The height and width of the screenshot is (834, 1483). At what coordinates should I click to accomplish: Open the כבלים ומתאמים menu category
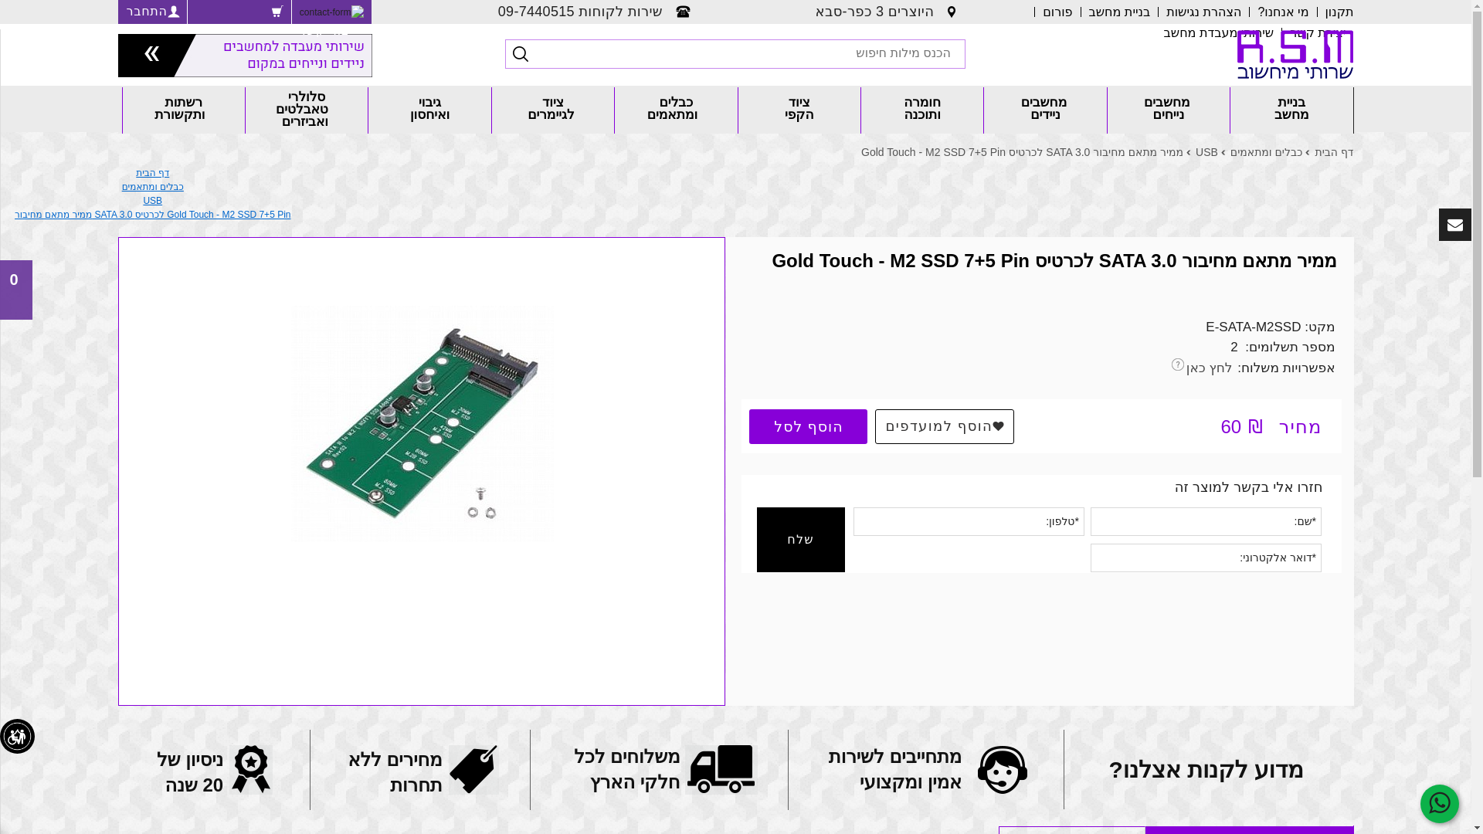pos(676,110)
